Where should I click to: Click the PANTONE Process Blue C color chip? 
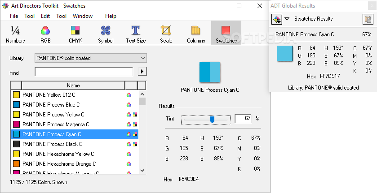click(x=16, y=104)
